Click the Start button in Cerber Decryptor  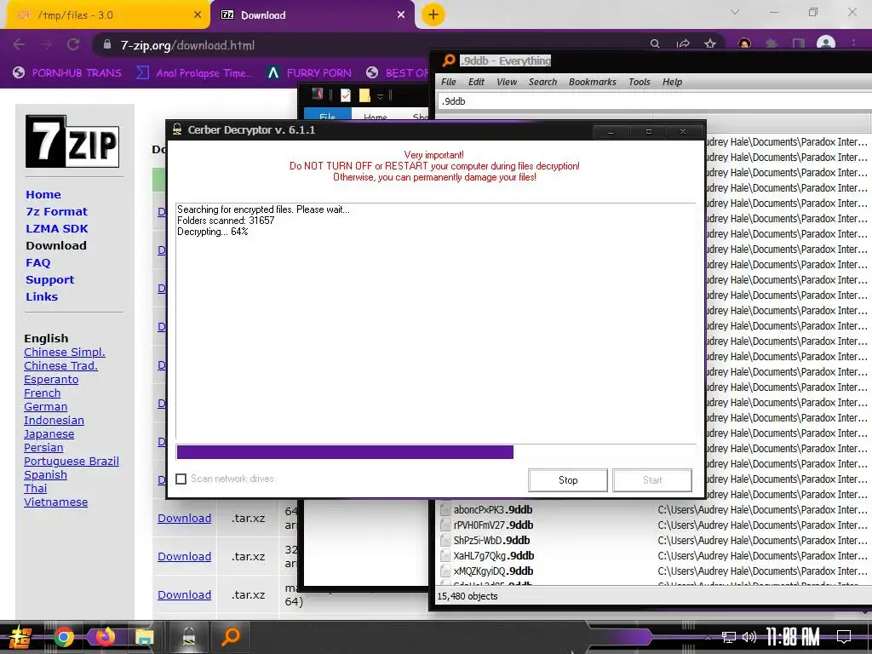pos(652,480)
